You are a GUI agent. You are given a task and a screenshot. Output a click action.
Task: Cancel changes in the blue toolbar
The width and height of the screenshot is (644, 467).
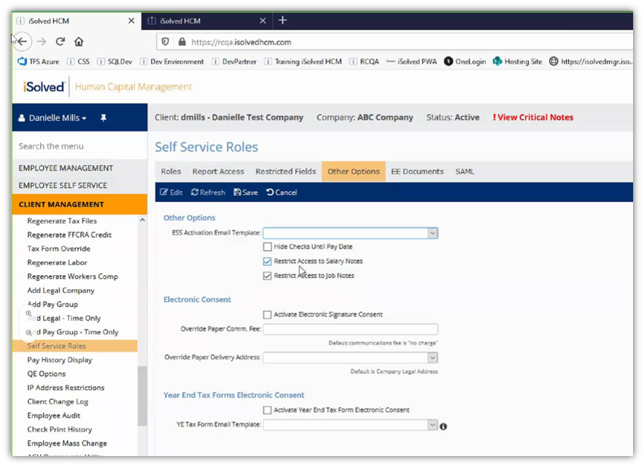click(x=282, y=193)
